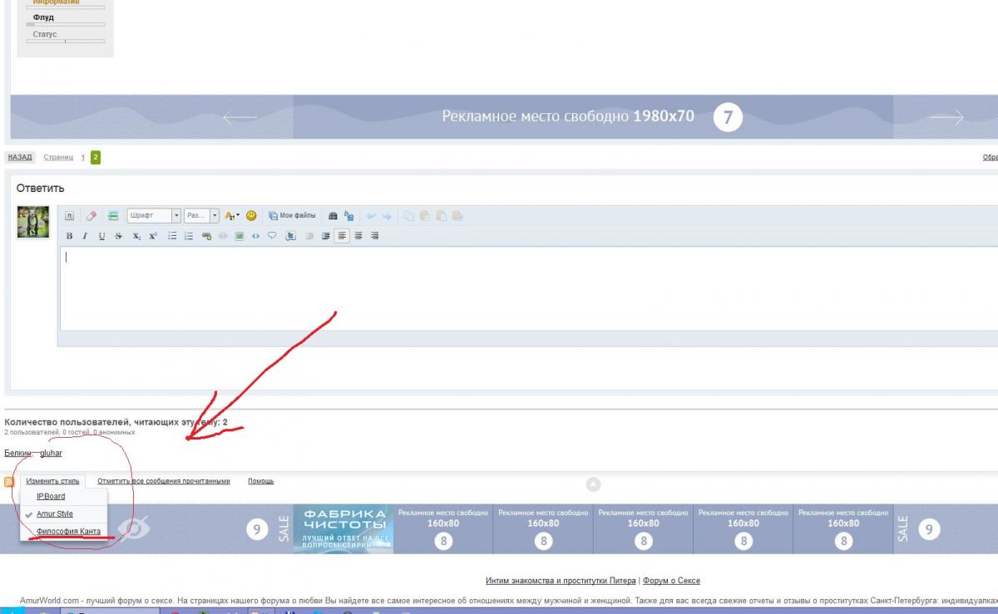Screen dimensions: 998x614
Task: Apply italic formatting in the editor
Action: click(x=85, y=236)
